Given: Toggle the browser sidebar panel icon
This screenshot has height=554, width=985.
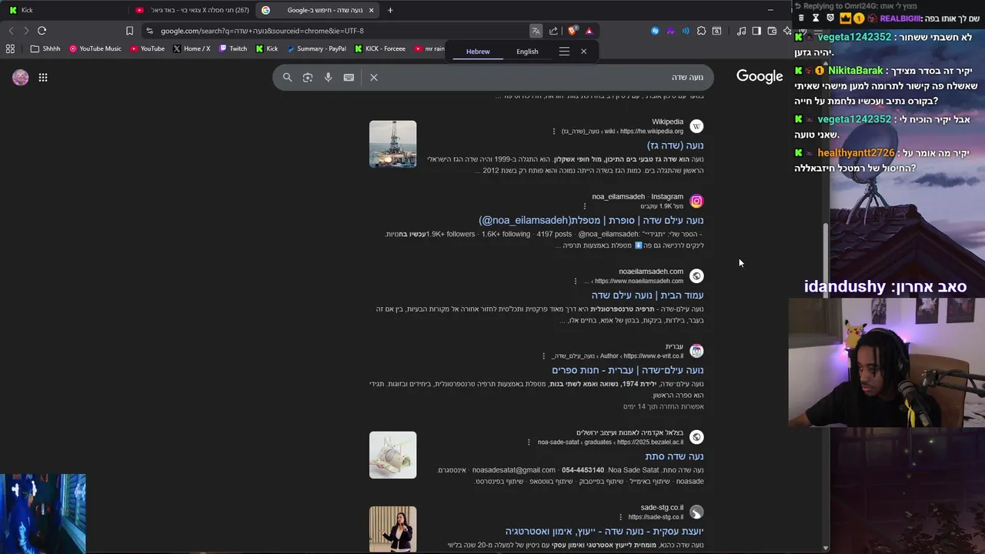Looking at the screenshot, I should pos(756,31).
